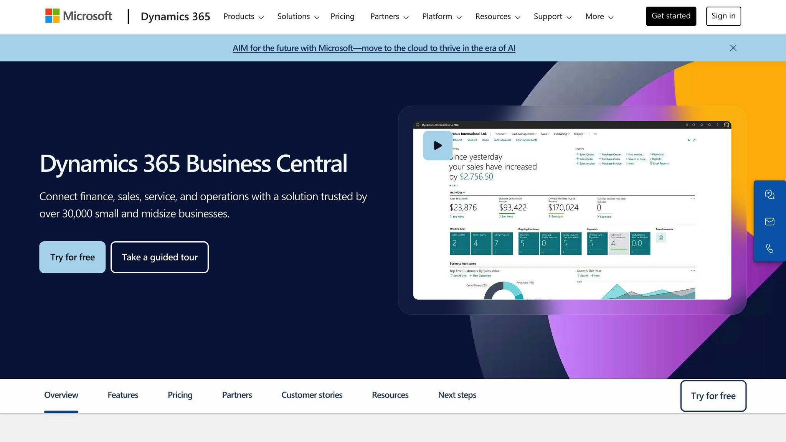Click the user profile avatar in the demo
The image size is (786, 442).
click(726, 125)
